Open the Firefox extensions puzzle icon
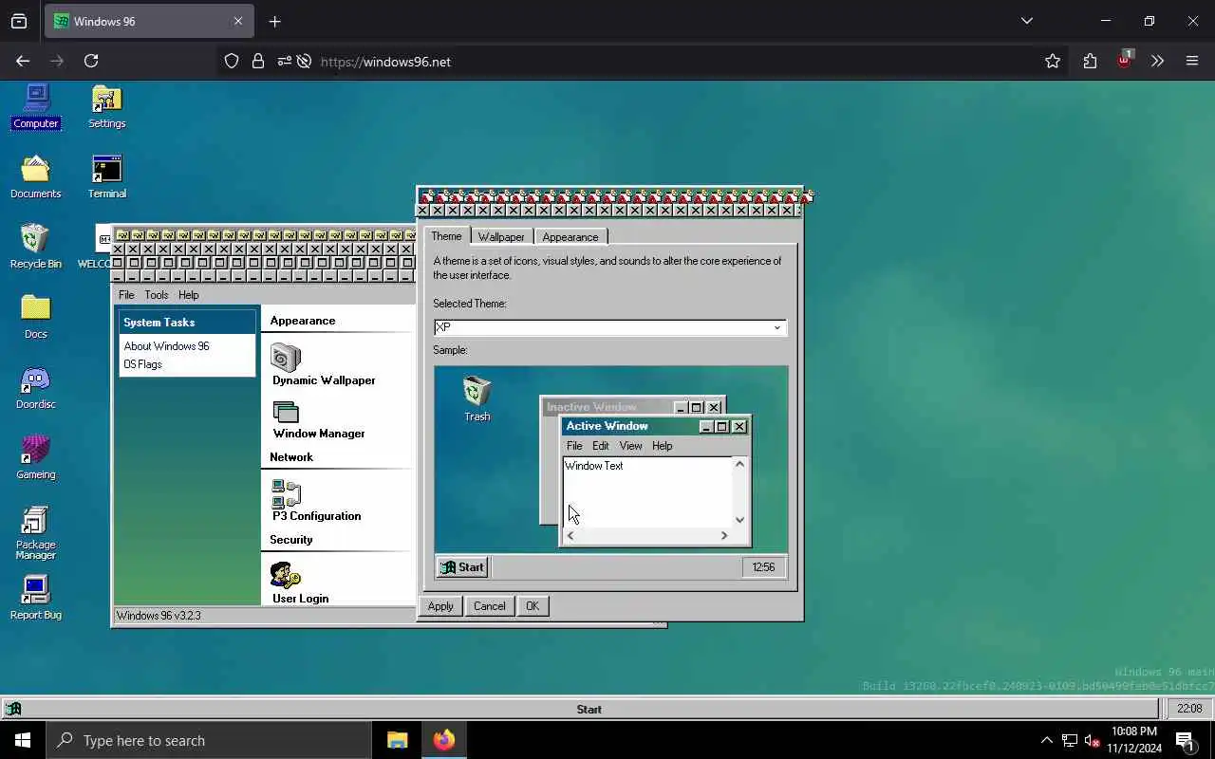 [x=1090, y=61]
